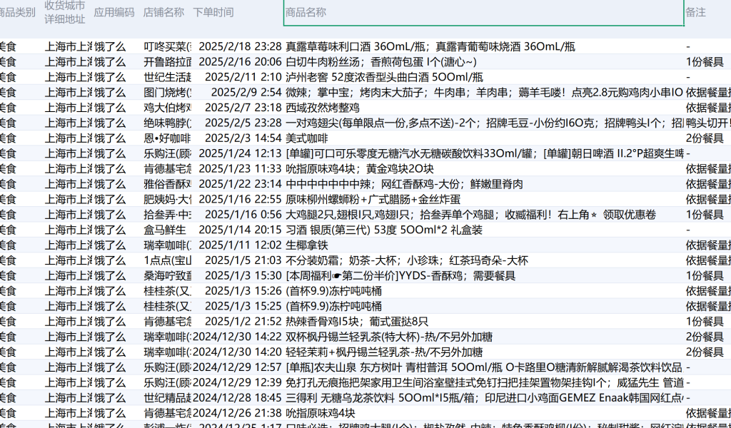Screen dimensions: 731x428
Task: Click the 备注 column header
Action: (x=695, y=13)
